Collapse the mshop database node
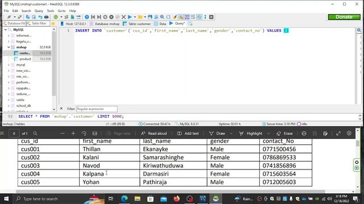364x204 pixels. coord(9,47)
